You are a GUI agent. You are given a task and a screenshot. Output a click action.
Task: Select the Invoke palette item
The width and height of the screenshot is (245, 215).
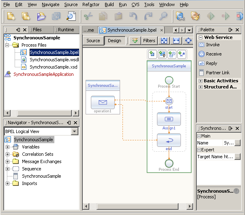click(213, 45)
